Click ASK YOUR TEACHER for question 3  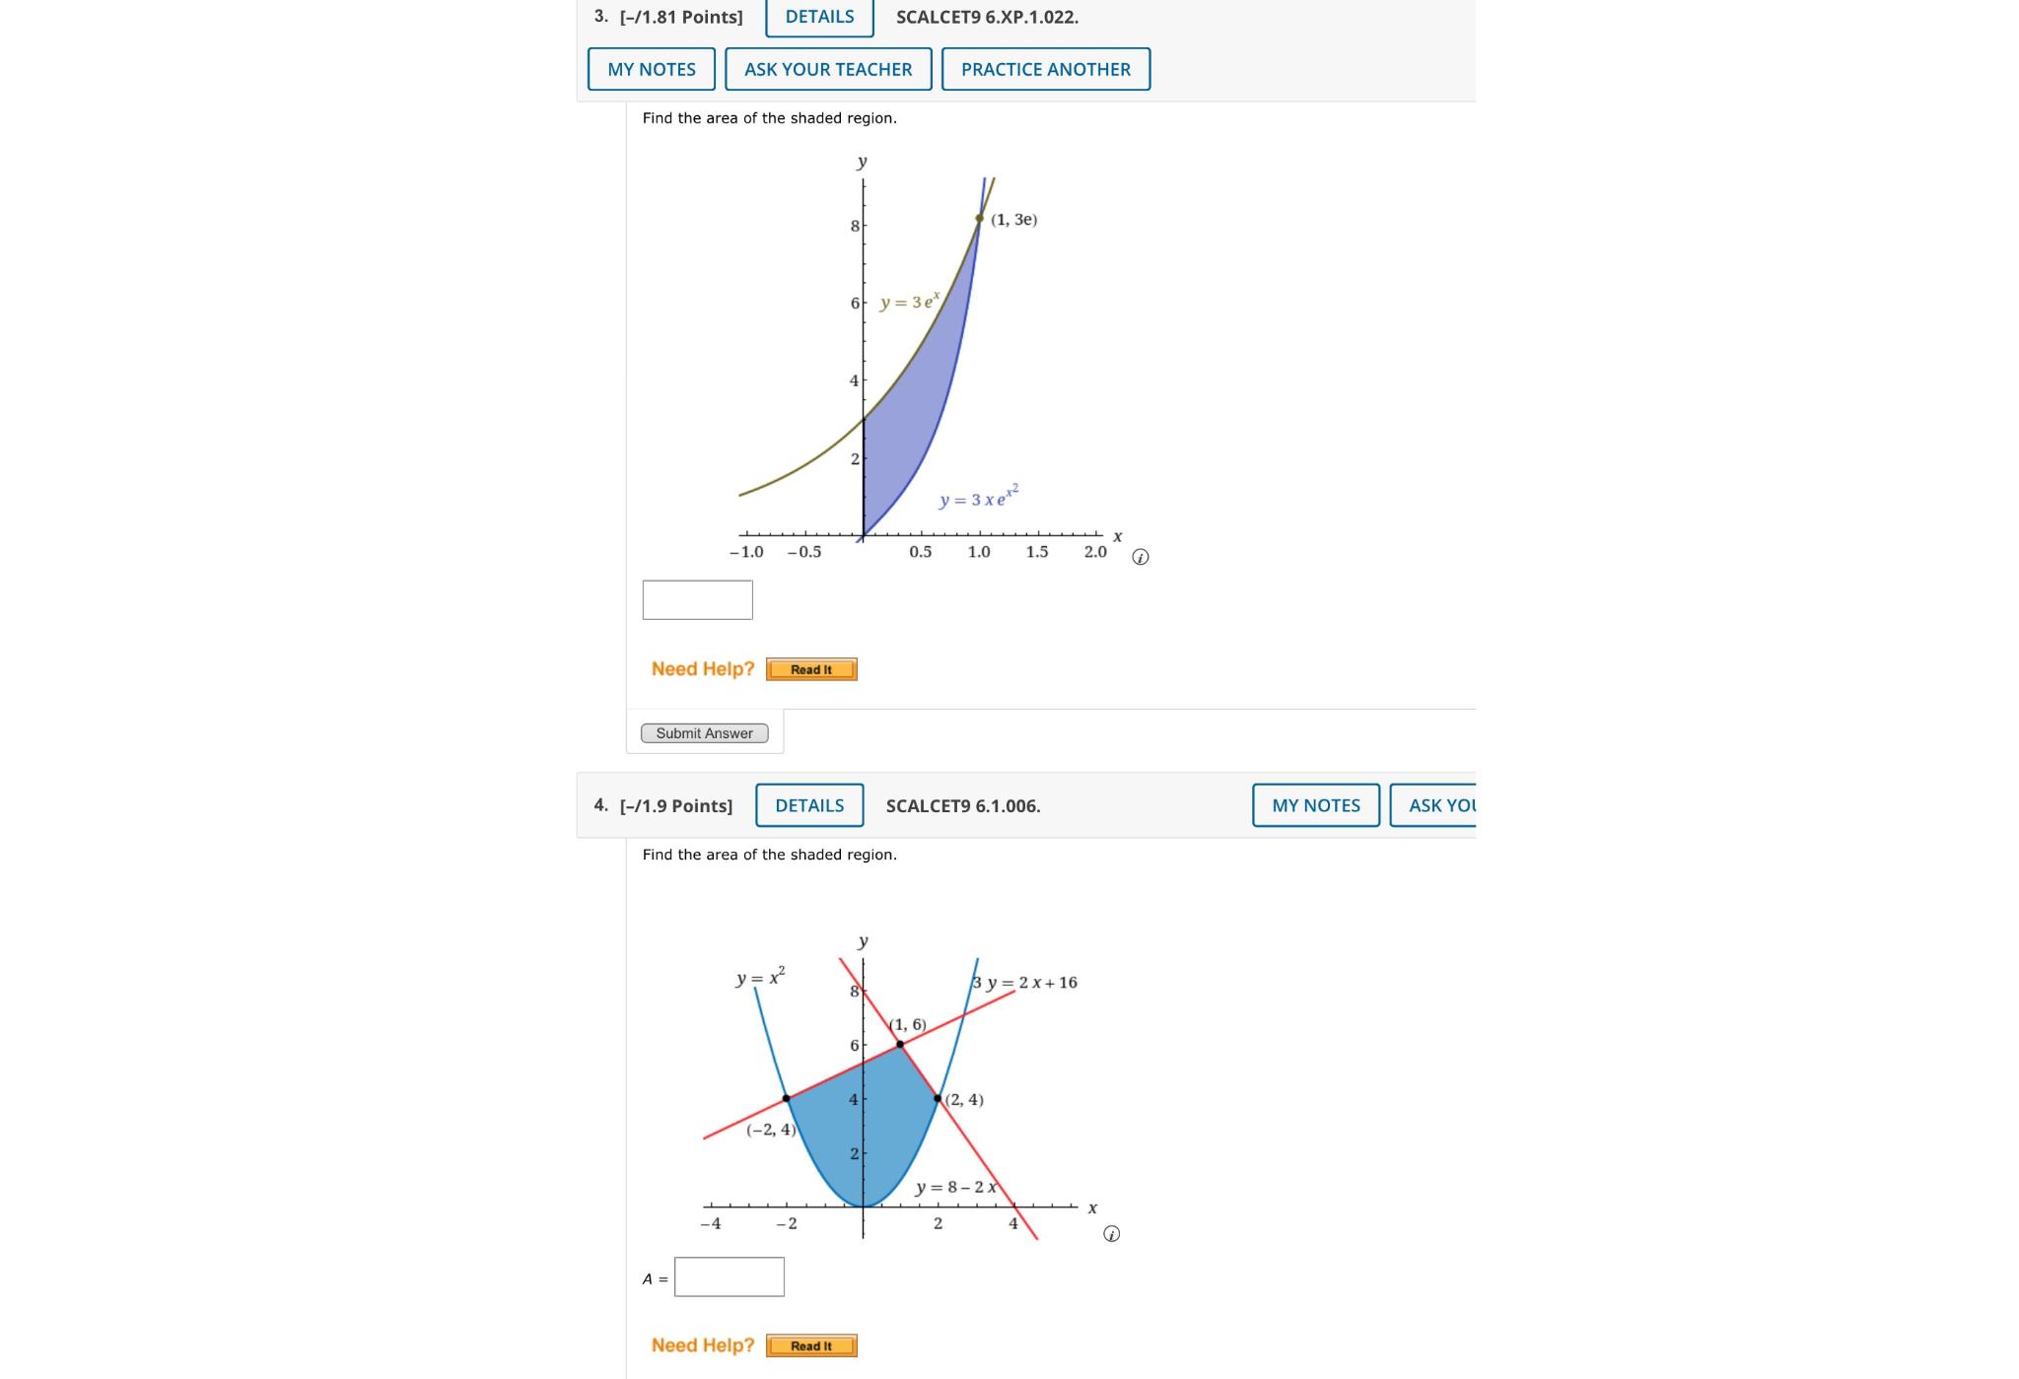[x=827, y=69]
